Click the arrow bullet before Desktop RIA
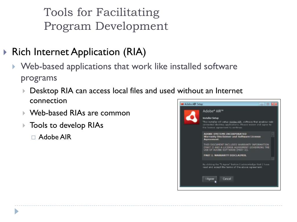The width and height of the screenshot is (297, 222). click(24, 91)
